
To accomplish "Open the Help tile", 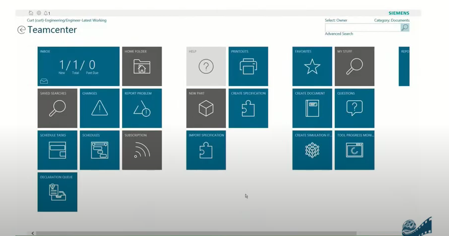I will 206,66.
